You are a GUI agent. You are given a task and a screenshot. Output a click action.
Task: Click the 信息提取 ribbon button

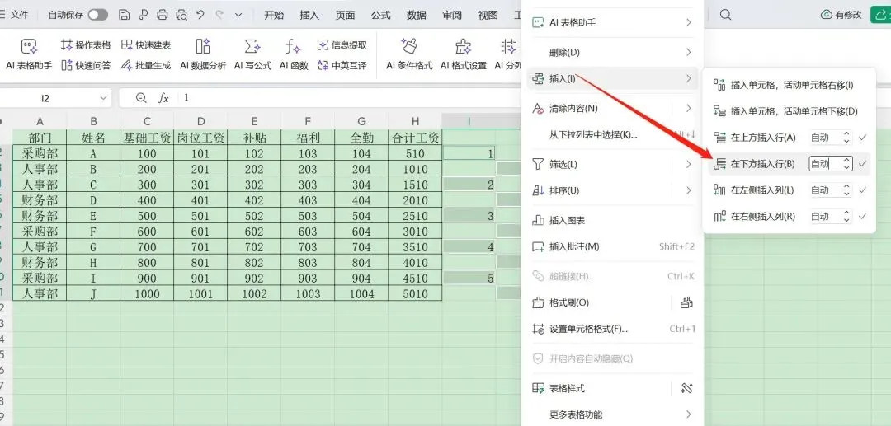(342, 44)
